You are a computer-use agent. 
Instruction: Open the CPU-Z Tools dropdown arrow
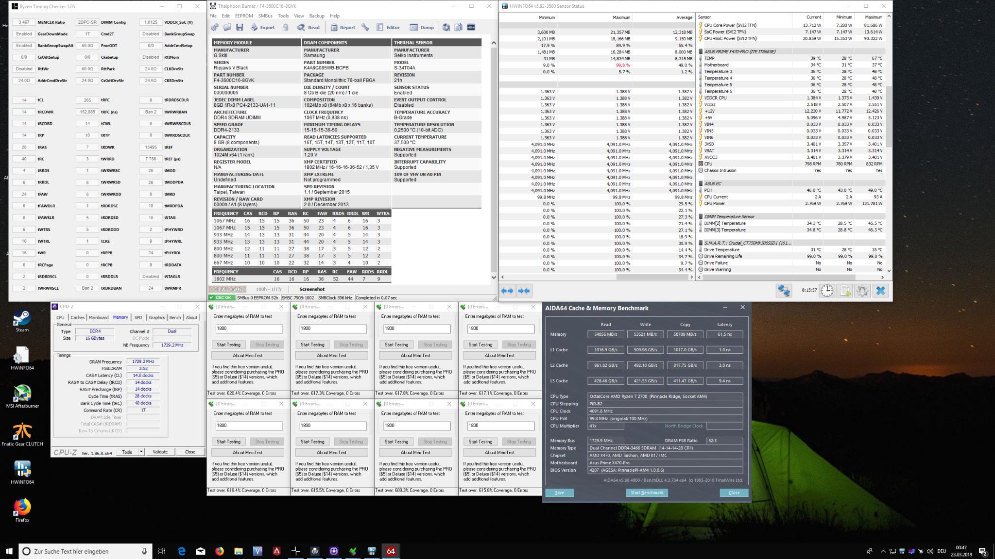[x=141, y=452]
